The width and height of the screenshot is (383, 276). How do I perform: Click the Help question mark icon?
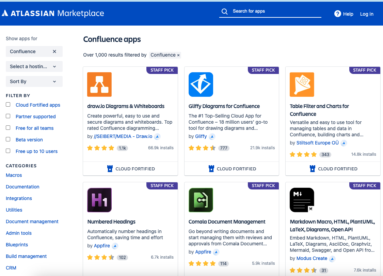point(338,14)
